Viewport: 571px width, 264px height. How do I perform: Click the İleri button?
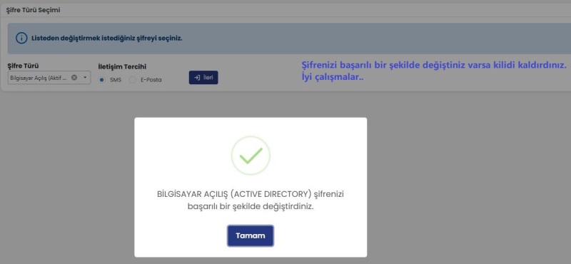[x=203, y=77]
